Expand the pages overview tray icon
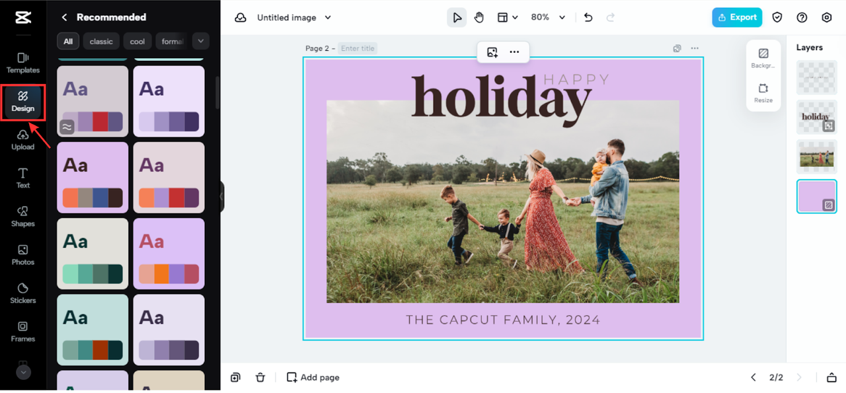846x393 pixels. tap(831, 378)
